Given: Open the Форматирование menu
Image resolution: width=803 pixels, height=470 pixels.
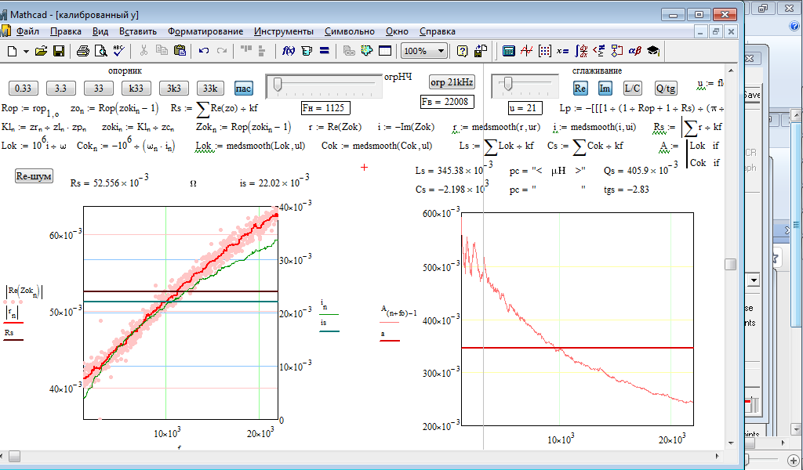Looking at the screenshot, I should 205,31.
